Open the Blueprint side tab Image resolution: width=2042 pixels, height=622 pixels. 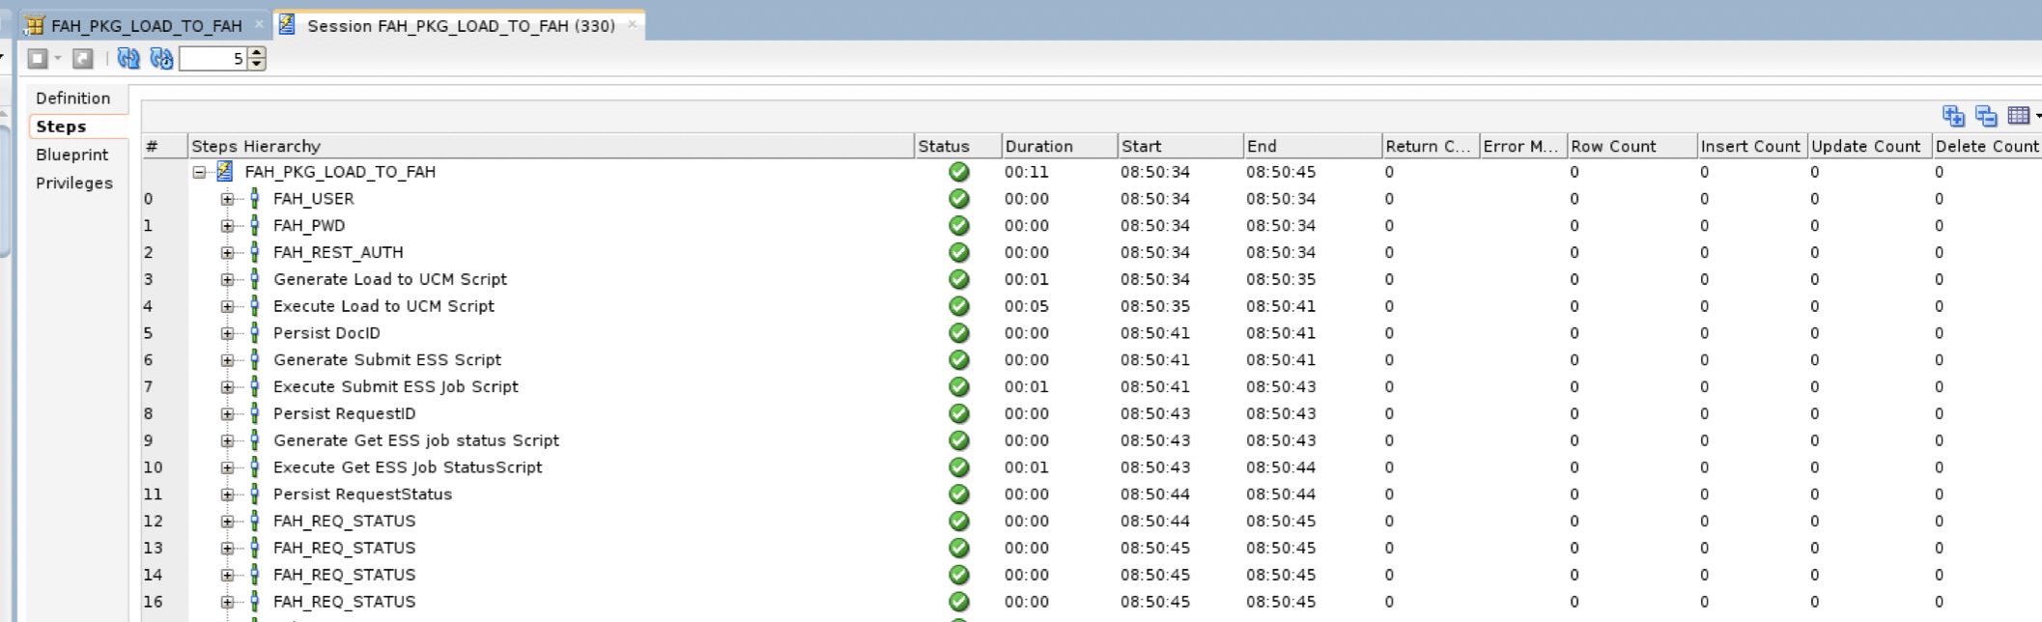click(72, 155)
